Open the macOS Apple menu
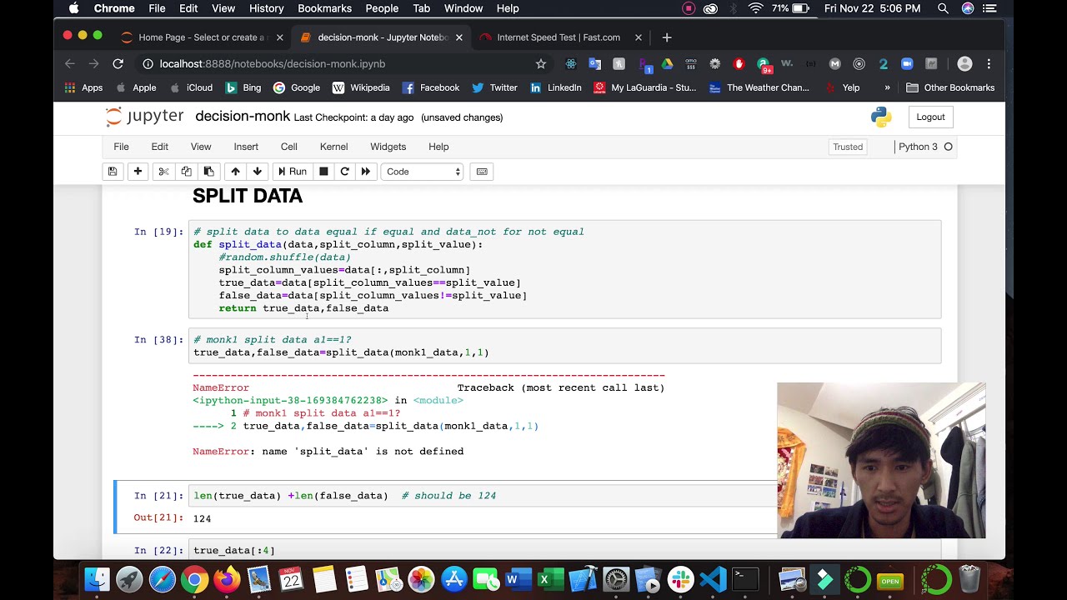Viewport: 1067px width, 600px height. (74, 8)
